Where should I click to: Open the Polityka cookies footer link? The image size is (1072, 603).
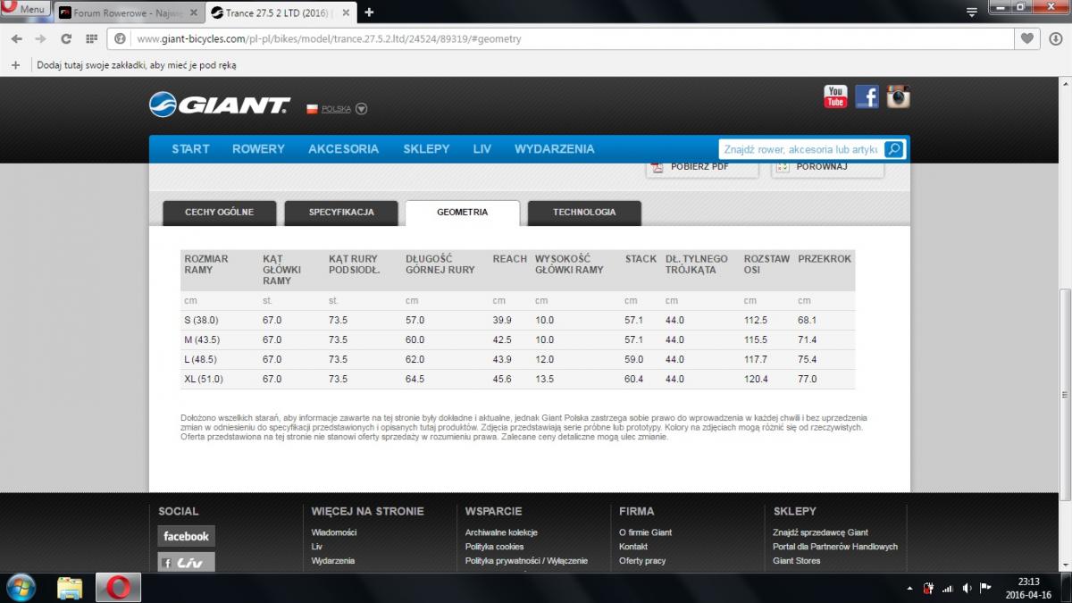pos(494,547)
